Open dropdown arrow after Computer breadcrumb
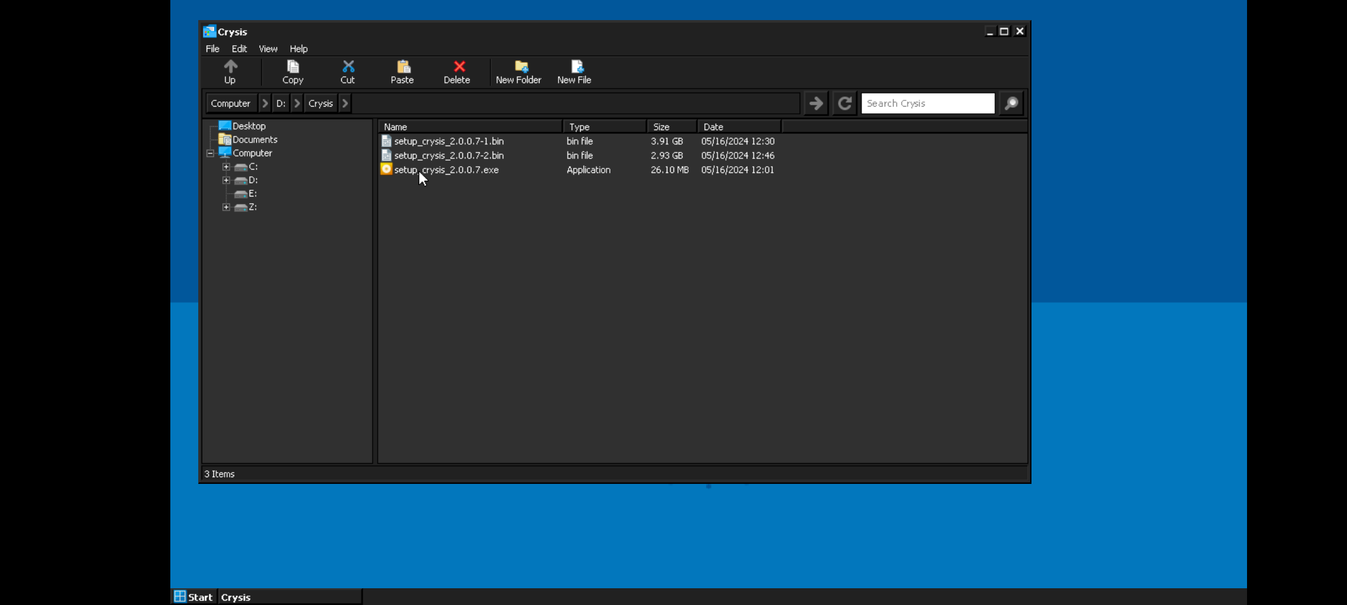This screenshot has height=605, width=1347. (265, 103)
